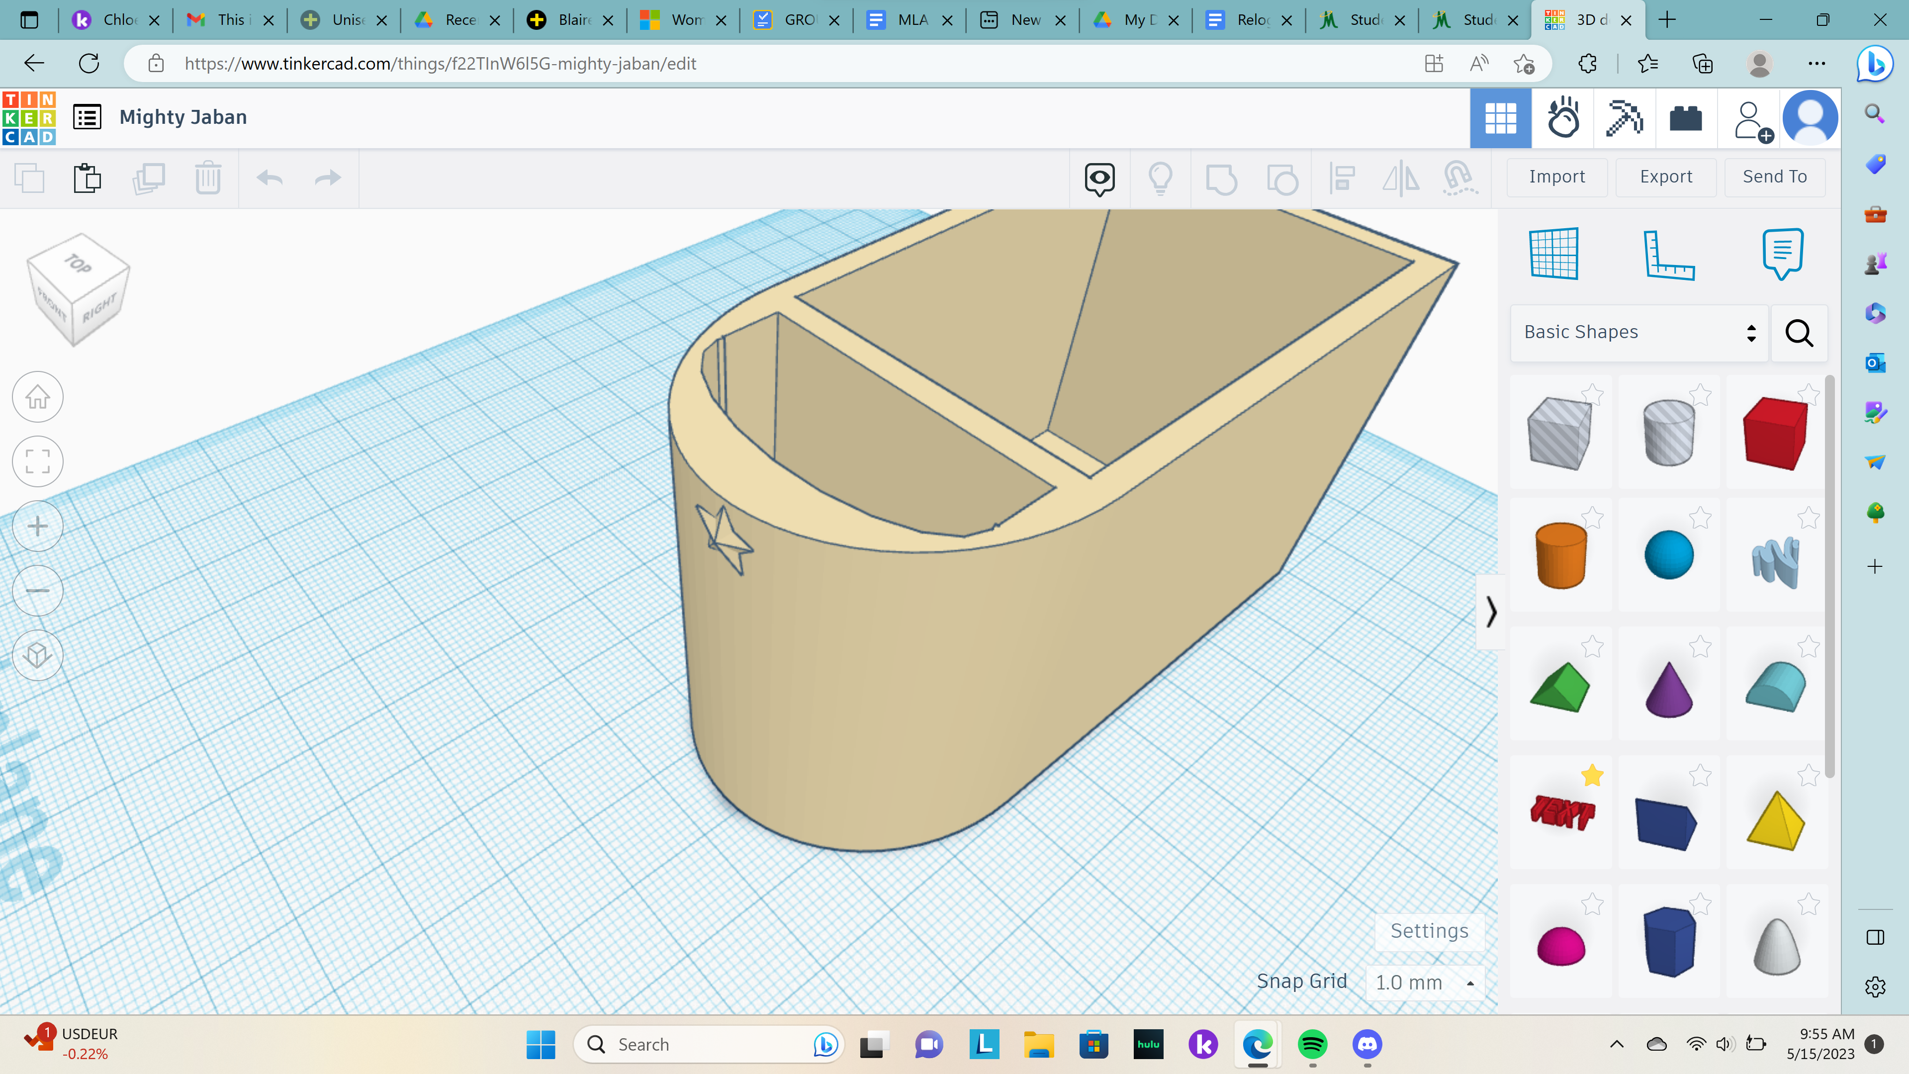Click the Group shapes icon

[x=1221, y=179]
